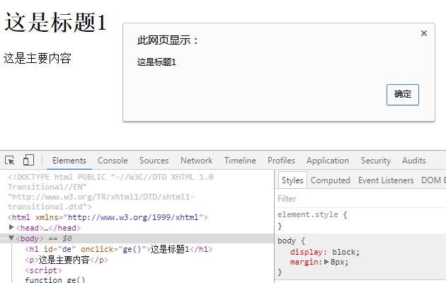Expand the head node
This screenshot has width=446, height=283.
click(x=11, y=228)
